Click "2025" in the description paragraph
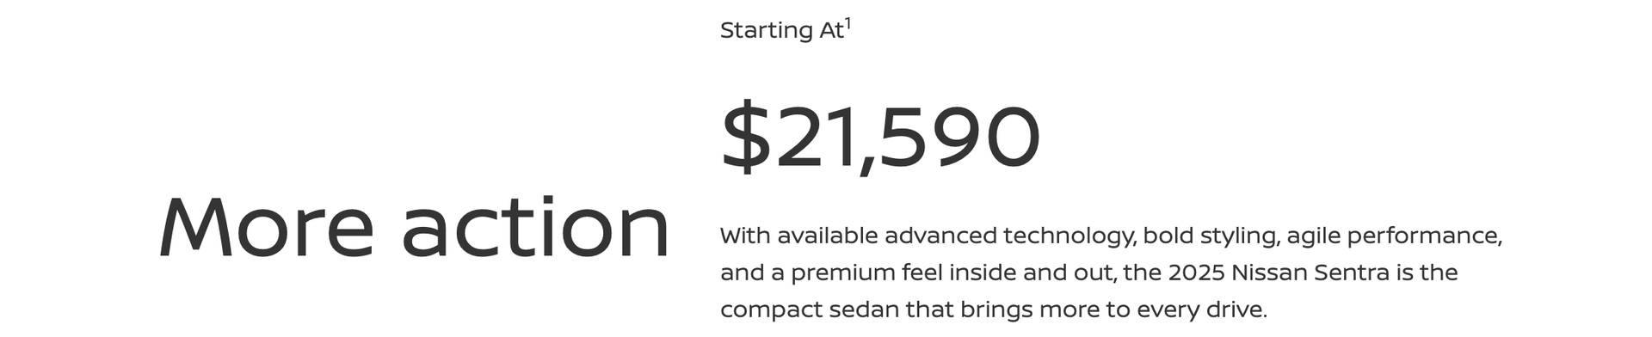The image size is (1652, 337). point(1196,273)
